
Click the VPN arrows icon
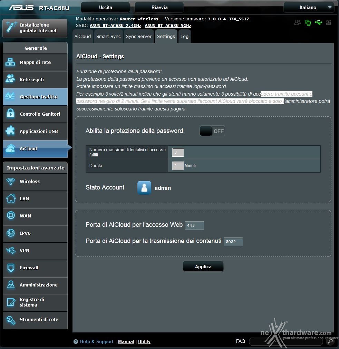click(x=10, y=250)
